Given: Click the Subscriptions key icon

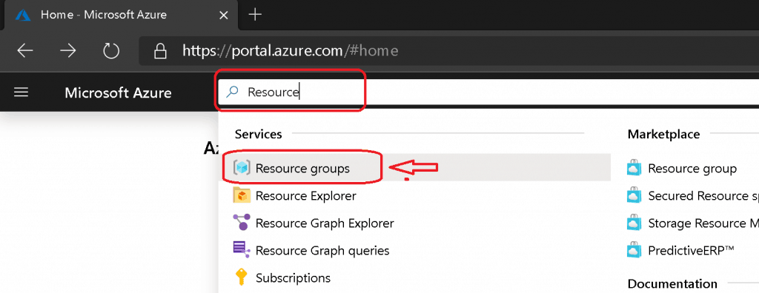Looking at the screenshot, I should (x=242, y=278).
